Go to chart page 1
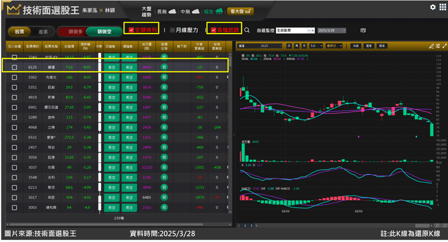The height and width of the screenshot is (242, 448). click(239, 225)
